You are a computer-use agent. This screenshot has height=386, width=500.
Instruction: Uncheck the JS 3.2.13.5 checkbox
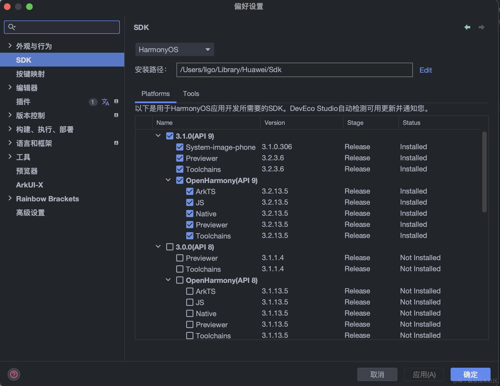click(190, 202)
